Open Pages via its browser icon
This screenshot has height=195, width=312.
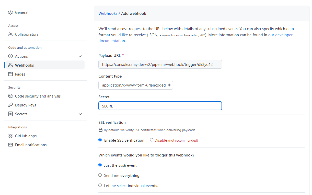[10, 74]
